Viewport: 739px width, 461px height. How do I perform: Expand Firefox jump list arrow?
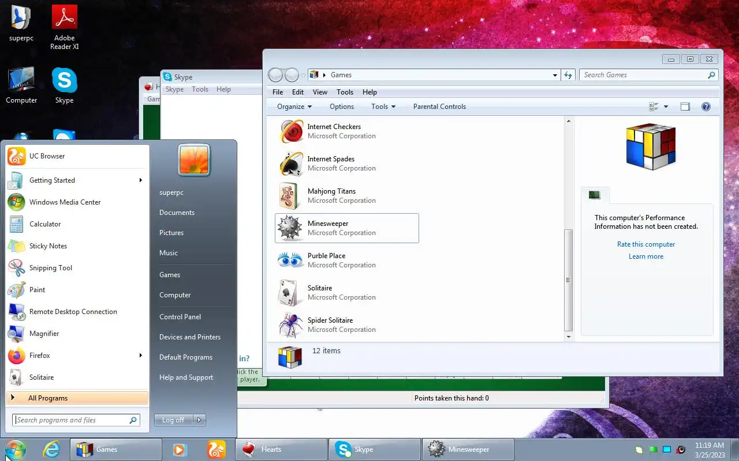pyautogui.click(x=140, y=356)
